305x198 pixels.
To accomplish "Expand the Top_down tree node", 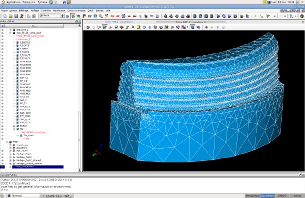I will [x=18, y=136].
